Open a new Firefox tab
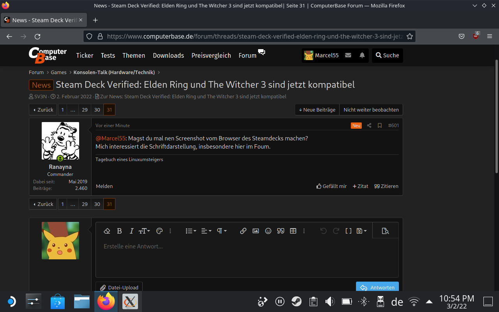This screenshot has width=499, height=312. point(95,20)
